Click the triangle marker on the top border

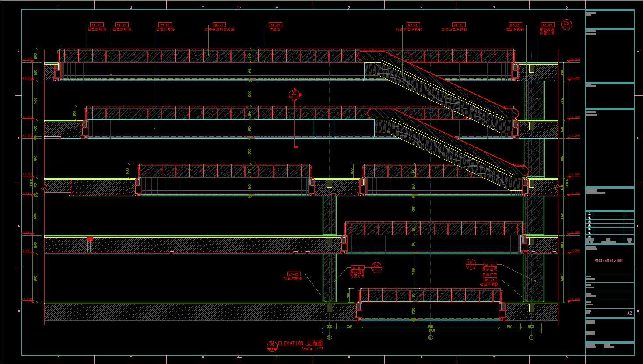tap(239, 7)
